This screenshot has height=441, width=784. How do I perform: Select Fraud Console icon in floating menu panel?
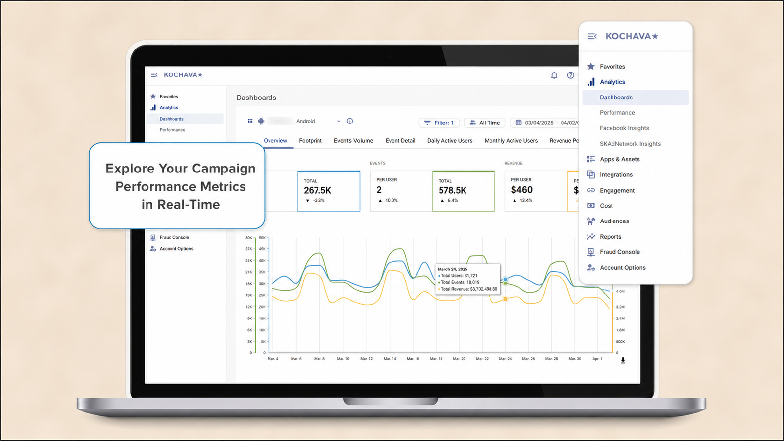coord(591,252)
